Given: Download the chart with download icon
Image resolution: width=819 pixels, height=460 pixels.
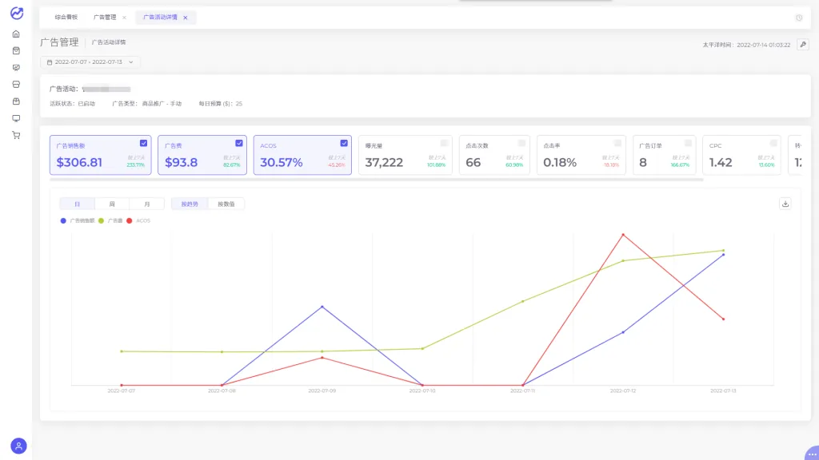Looking at the screenshot, I should 785,204.
